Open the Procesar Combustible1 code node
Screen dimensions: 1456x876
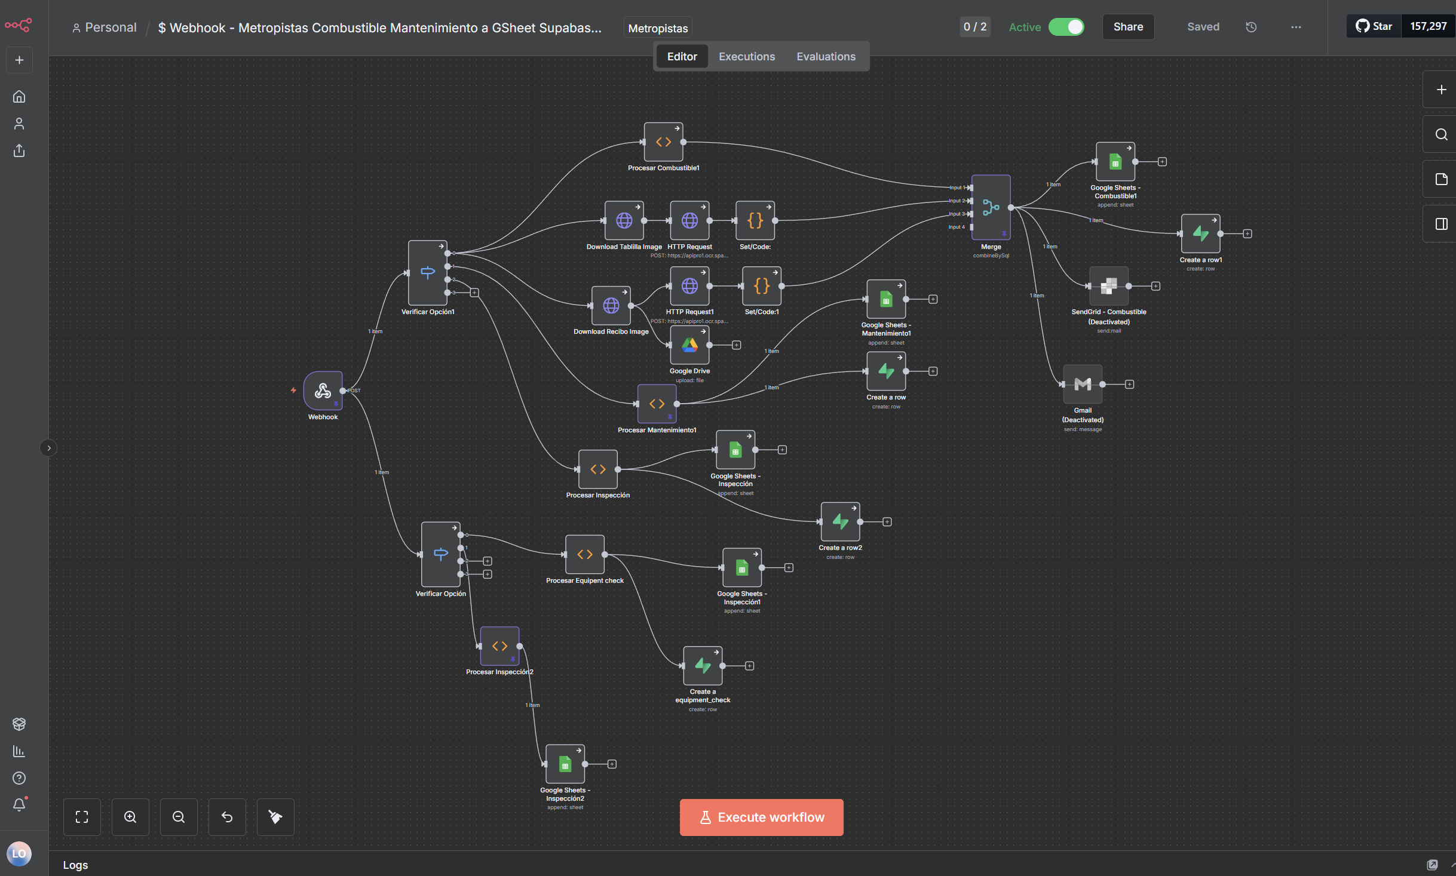click(x=663, y=142)
